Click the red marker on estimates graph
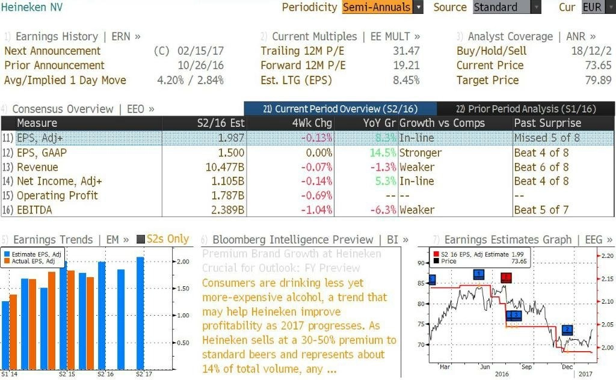The image size is (616, 380). [x=506, y=278]
